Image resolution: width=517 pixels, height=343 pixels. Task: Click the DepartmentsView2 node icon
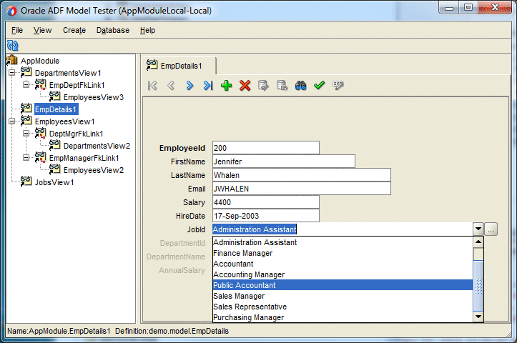point(55,145)
